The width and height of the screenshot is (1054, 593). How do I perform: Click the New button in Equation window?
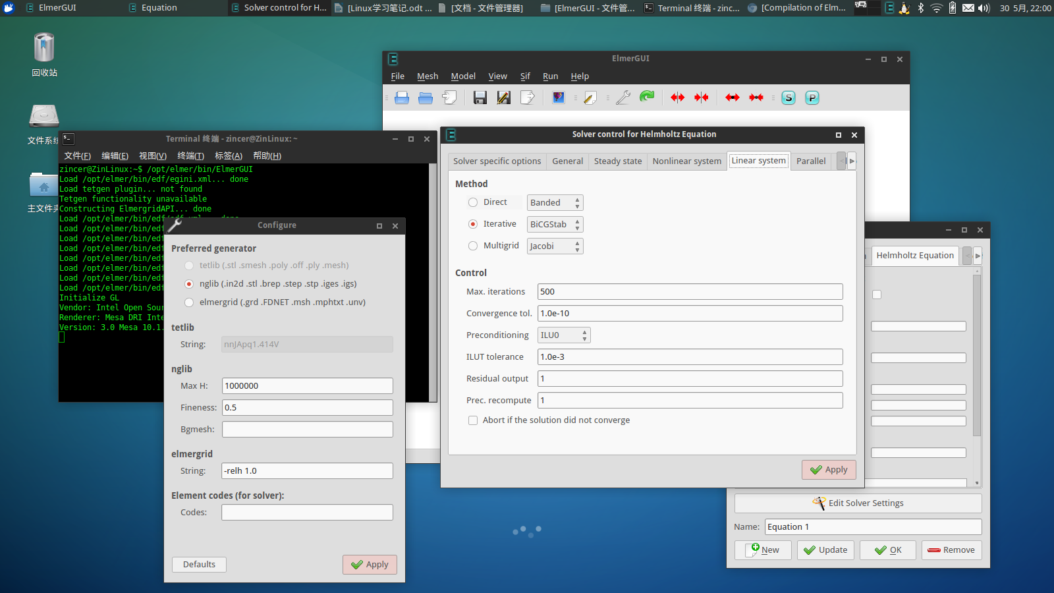tap(763, 550)
